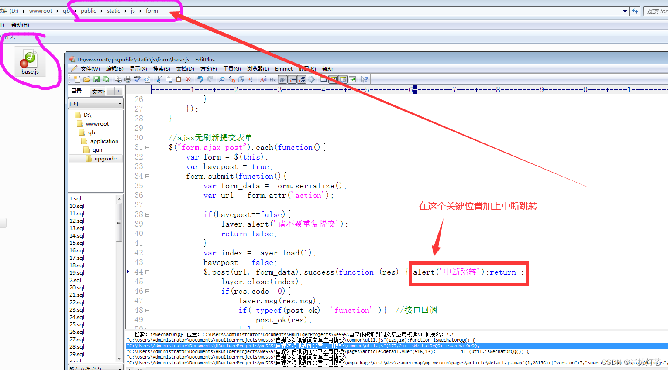Select the spell check ABC icon
The image size is (668, 370).
[x=137, y=79]
